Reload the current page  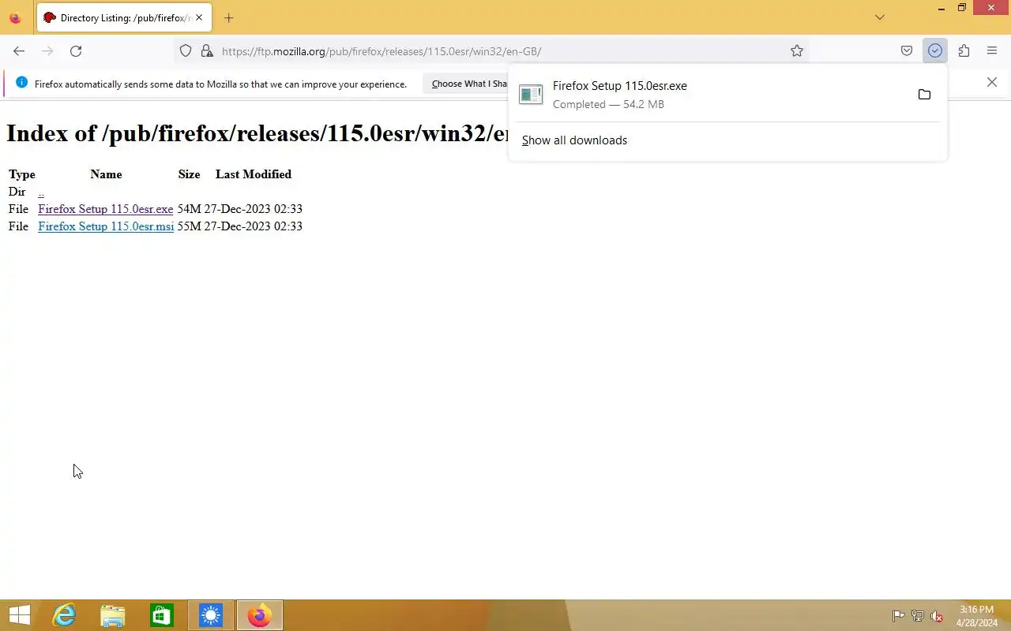tap(76, 51)
